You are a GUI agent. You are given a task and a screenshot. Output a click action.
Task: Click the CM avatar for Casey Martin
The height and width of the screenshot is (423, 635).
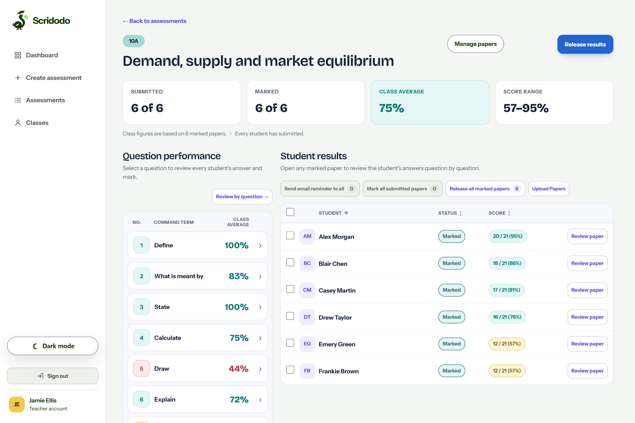(x=307, y=290)
